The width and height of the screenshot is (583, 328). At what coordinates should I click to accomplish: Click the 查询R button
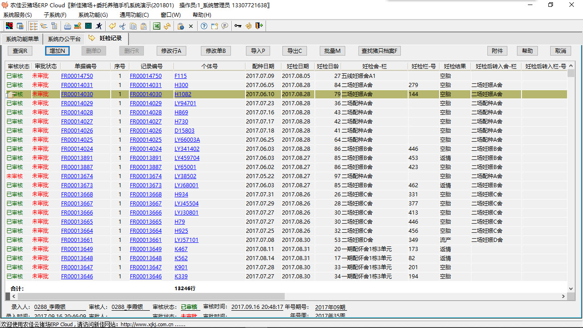pos(20,51)
